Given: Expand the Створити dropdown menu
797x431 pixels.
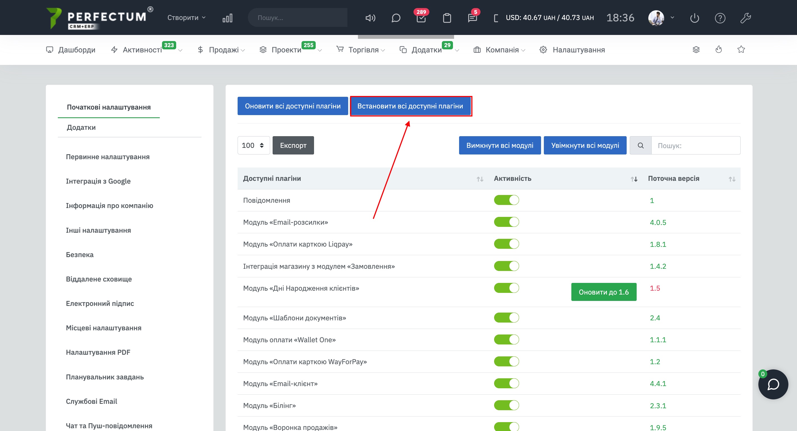Looking at the screenshot, I should click(186, 17).
